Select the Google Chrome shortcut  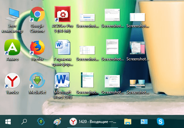point(37,20)
